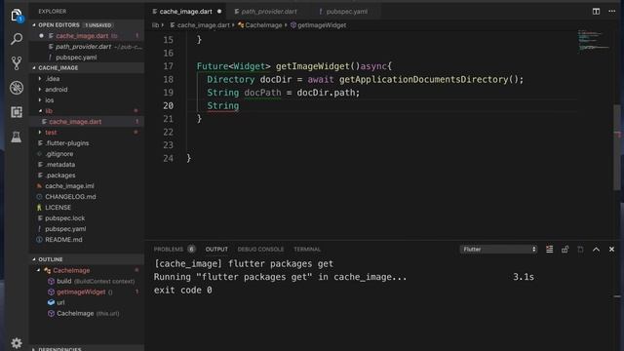The height and width of the screenshot is (351, 624).
Task: Open .flutter-plugins file
Action: click(67, 143)
